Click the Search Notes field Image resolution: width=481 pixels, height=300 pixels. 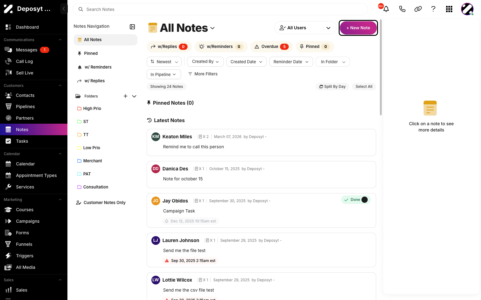[220, 9]
